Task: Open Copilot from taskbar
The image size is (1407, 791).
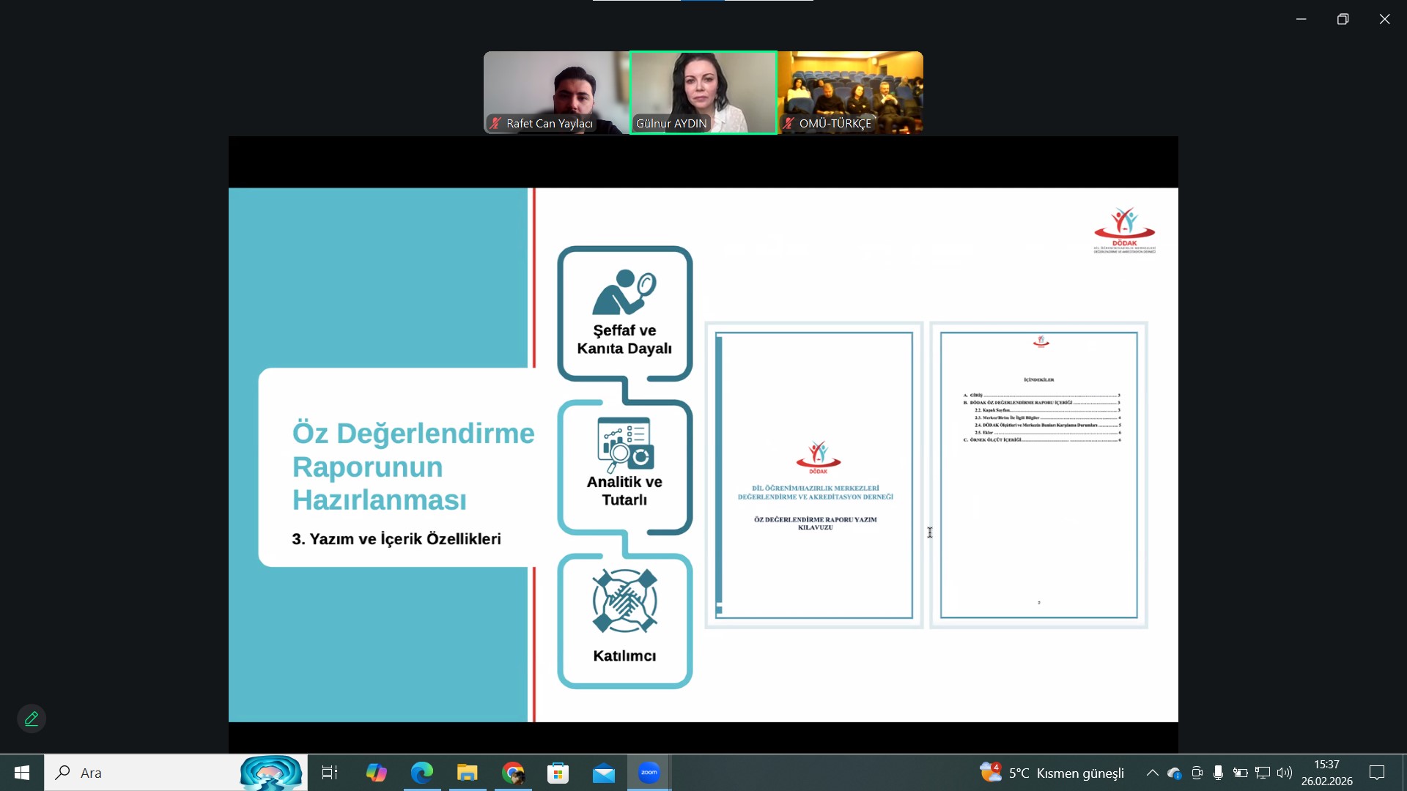Action: (377, 773)
